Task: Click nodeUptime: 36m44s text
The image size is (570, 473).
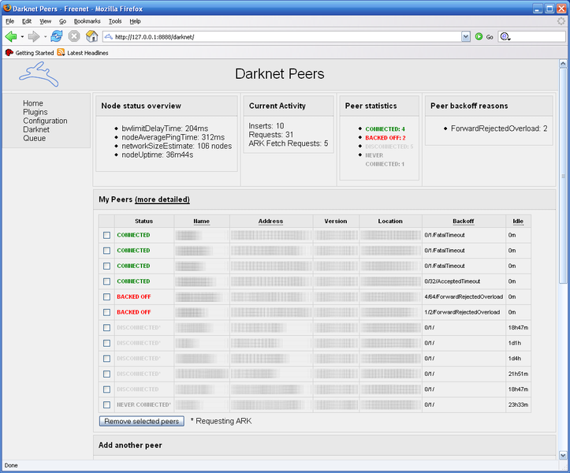Action: pos(158,155)
